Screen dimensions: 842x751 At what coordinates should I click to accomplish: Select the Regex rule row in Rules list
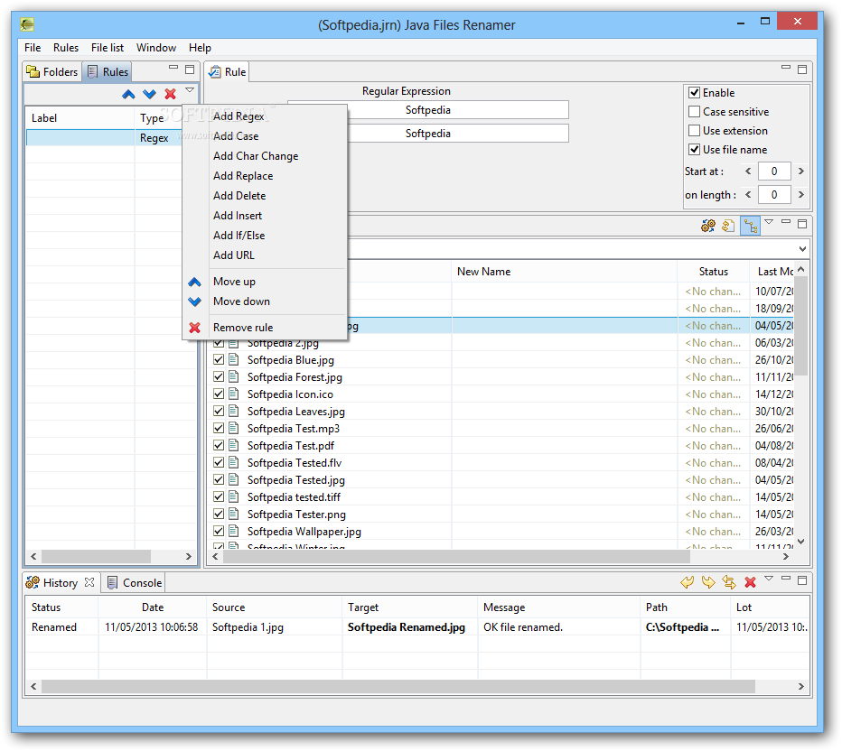pos(104,138)
